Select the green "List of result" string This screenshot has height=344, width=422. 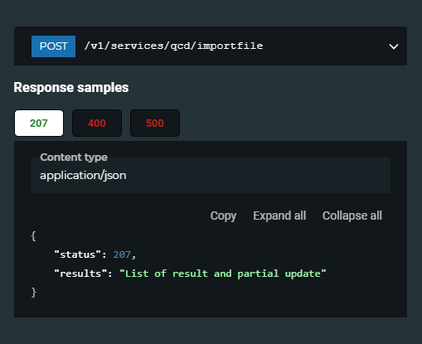point(223,274)
